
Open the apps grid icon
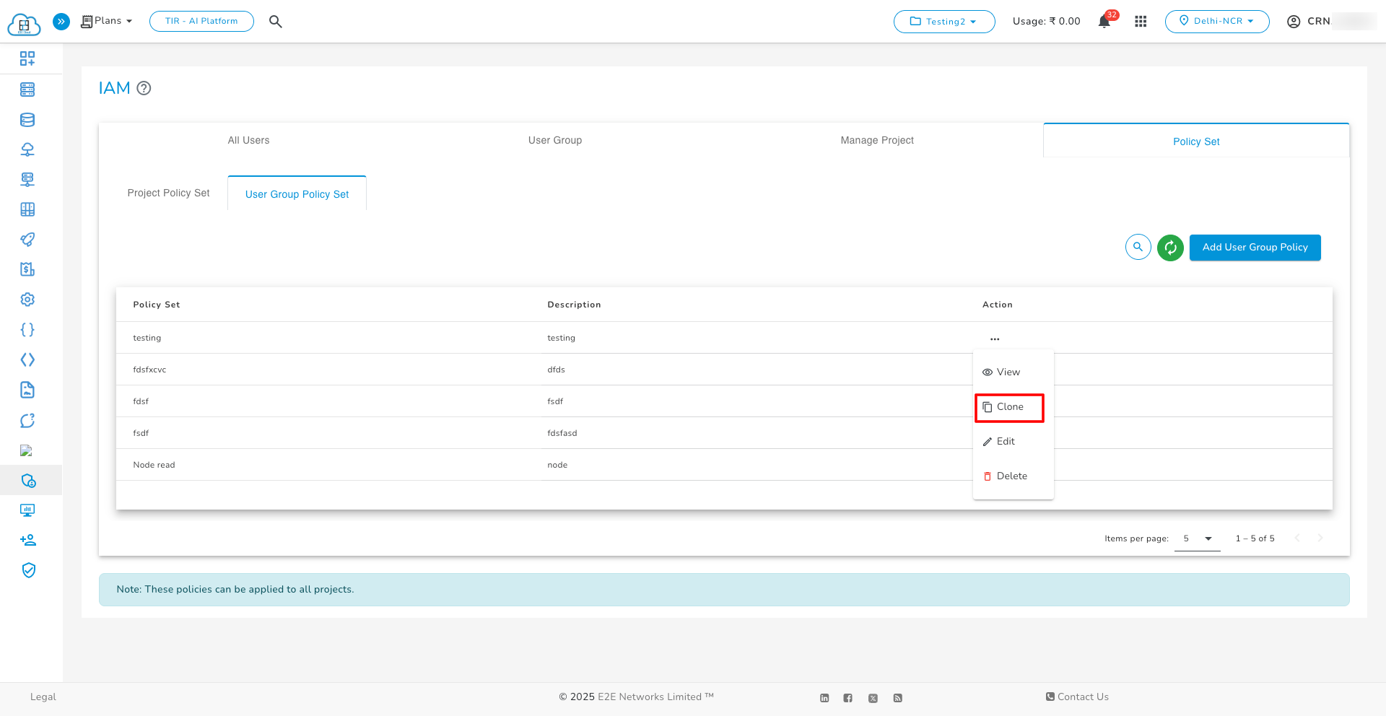[1141, 22]
